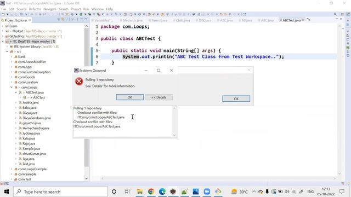Open the Debug launch dropdown arrow
This screenshot has height=197, width=351.
(76, 14)
